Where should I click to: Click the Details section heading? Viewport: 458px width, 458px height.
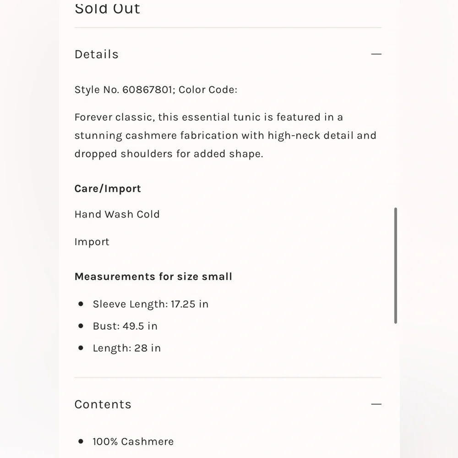(97, 55)
